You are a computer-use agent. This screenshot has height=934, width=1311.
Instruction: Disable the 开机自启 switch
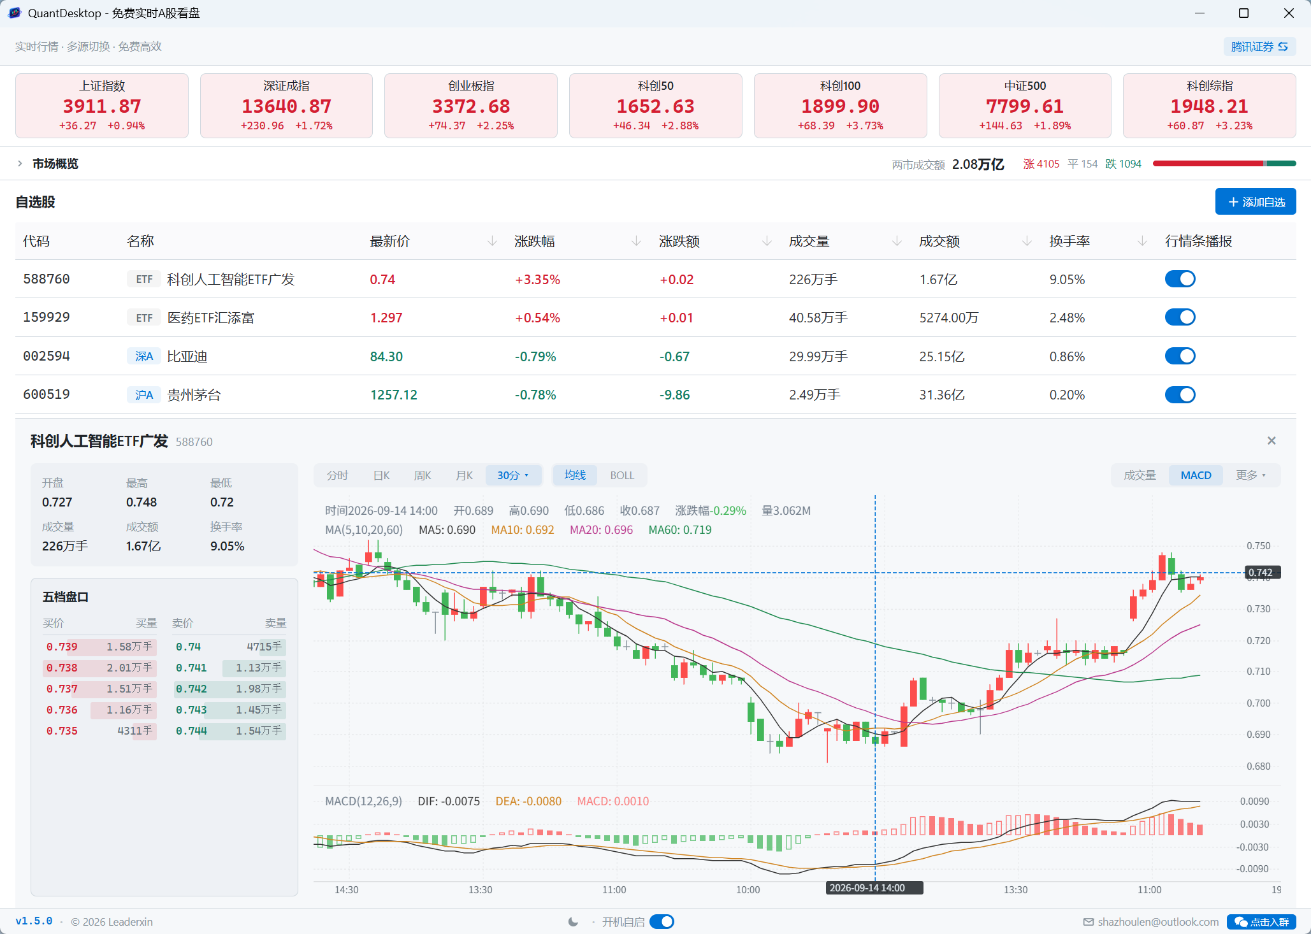point(662,922)
